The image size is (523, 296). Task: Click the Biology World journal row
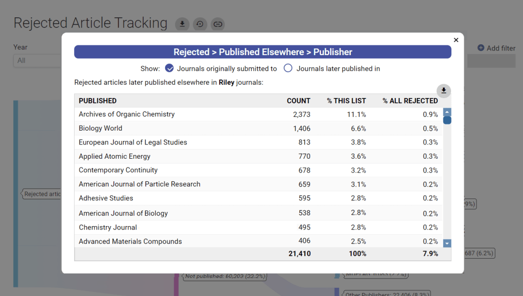coord(101,128)
